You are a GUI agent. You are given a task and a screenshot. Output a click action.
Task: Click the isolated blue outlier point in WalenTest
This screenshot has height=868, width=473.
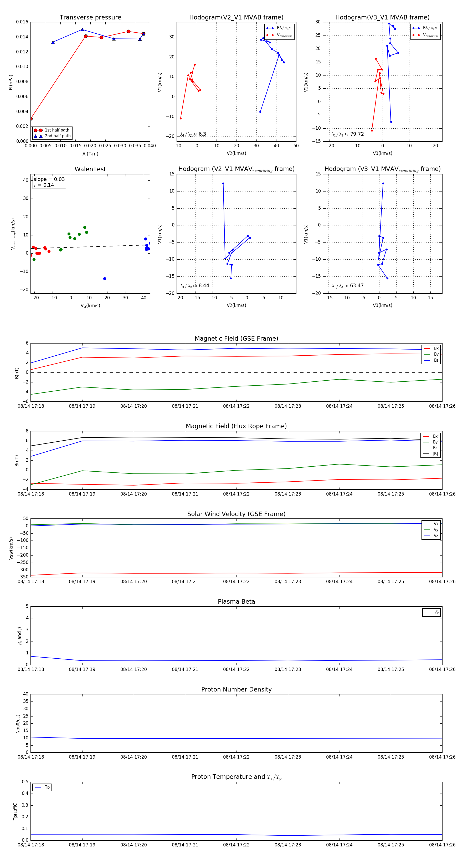[x=105, y=279]
